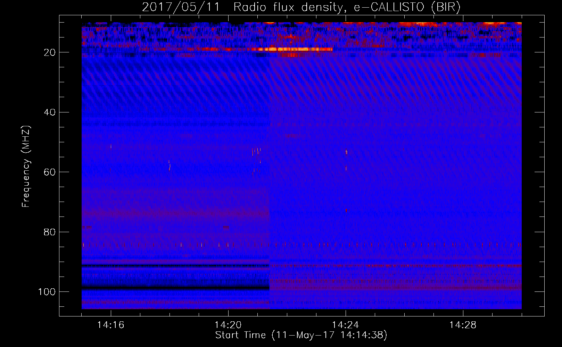Image resolution: width=562 pixels, height=347 pixels.
Task: Click the 40 MHz frequency tick label
Action: [x=50, y=112]
